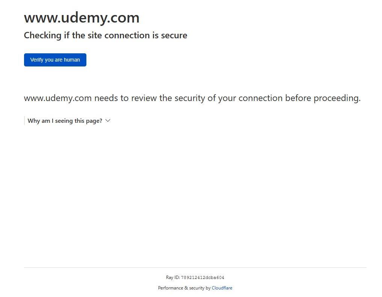Click 'www.udemy.com' at the start of the review message
The image size is (382, 297).
(x=58, y=98)
